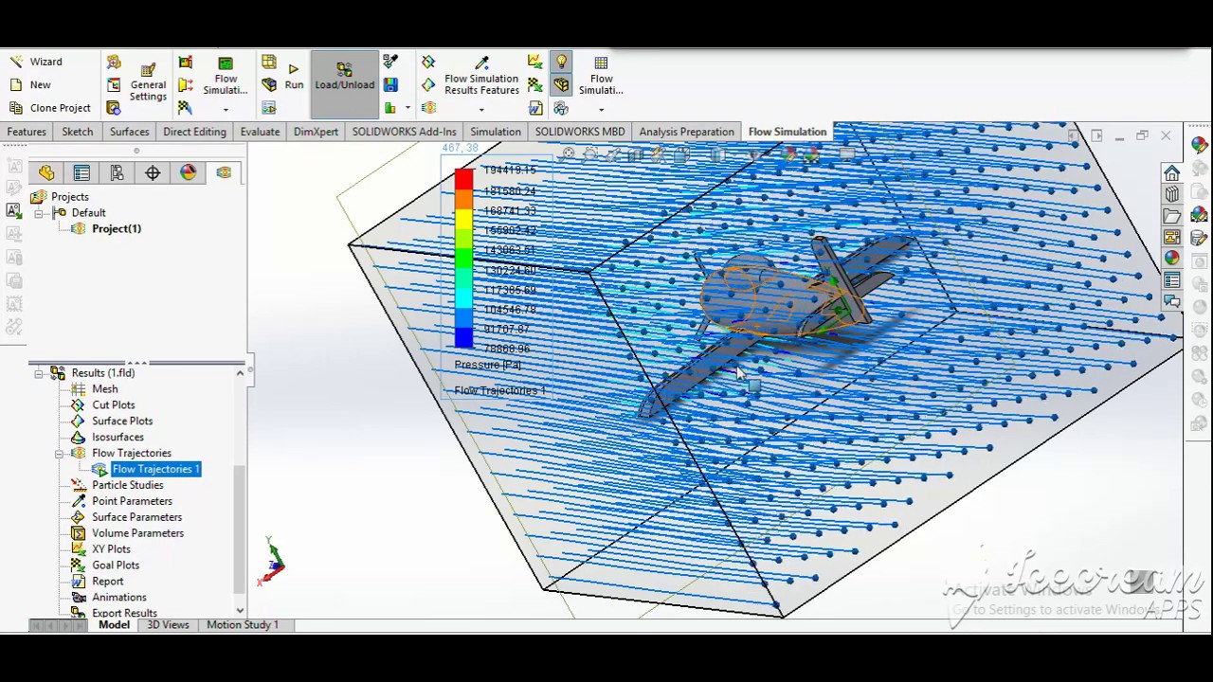Viewport: 1213px width, 682px height.
Task: Select Mesh in results tree
Action: (105, 389)
